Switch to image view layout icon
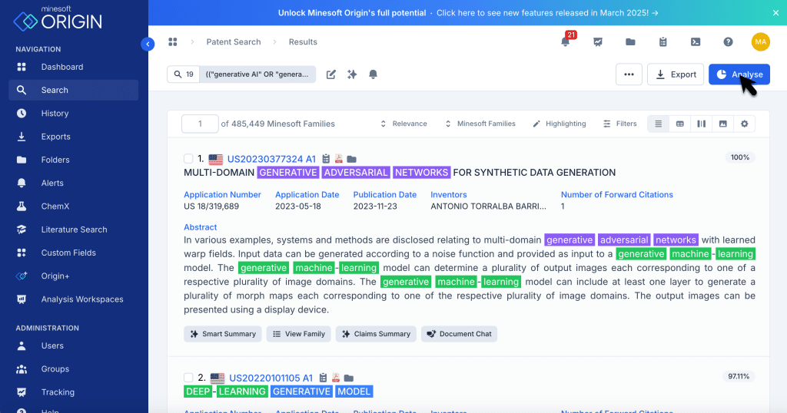Viewport: 787px width, 413px height. pyautogui.click(x=722, y=124)
